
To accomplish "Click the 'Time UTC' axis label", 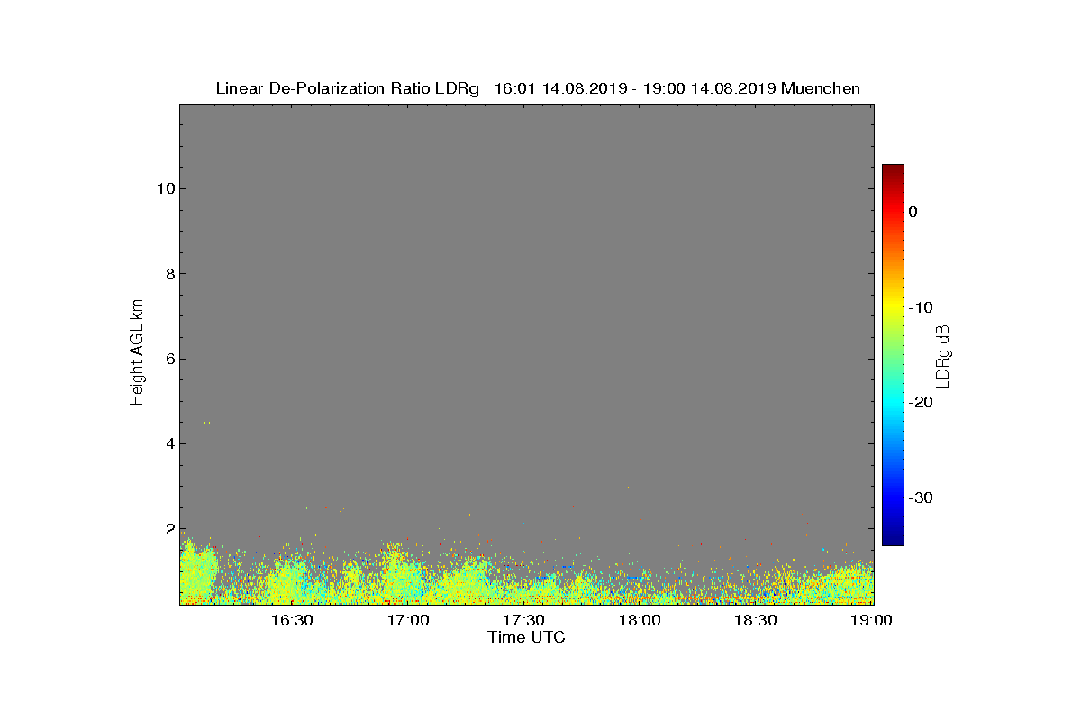I will point(526,637).
